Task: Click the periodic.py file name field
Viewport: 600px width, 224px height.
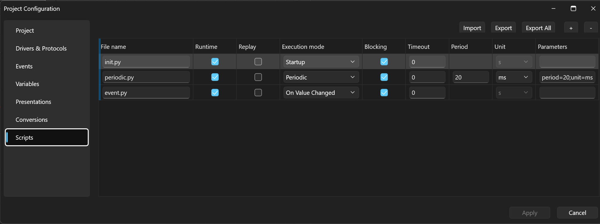Action: [146, 77]
